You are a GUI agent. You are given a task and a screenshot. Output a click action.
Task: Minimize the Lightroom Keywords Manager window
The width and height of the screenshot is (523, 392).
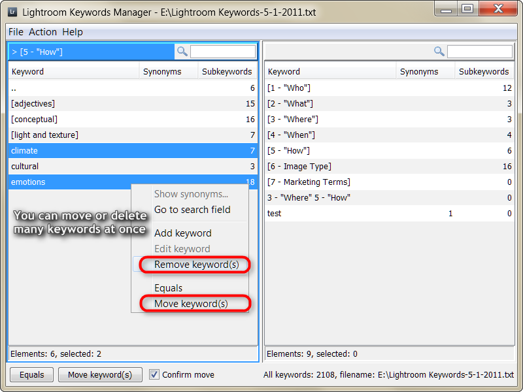(446, 9)
